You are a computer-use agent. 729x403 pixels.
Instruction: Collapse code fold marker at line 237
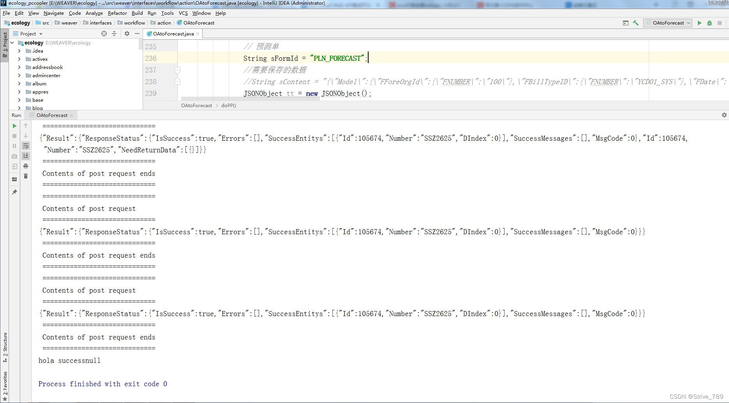click(178, 70)
